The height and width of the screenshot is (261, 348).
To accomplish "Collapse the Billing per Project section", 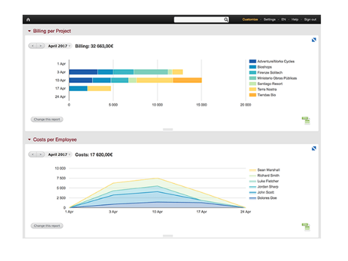I will tap(29, 31).
